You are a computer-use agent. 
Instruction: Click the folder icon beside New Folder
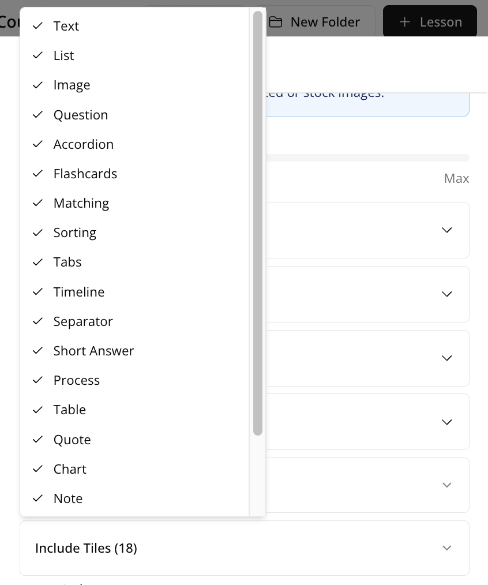click(x=276, y=22)
